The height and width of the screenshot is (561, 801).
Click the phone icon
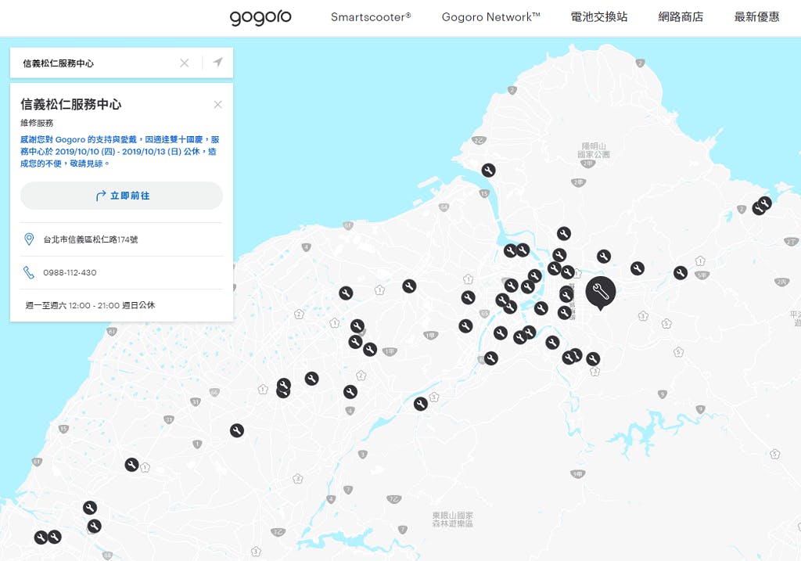29,272
